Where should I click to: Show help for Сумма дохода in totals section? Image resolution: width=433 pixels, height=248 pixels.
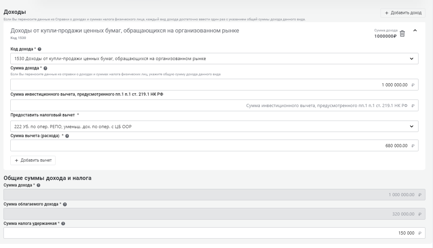(x=38, y=185)
